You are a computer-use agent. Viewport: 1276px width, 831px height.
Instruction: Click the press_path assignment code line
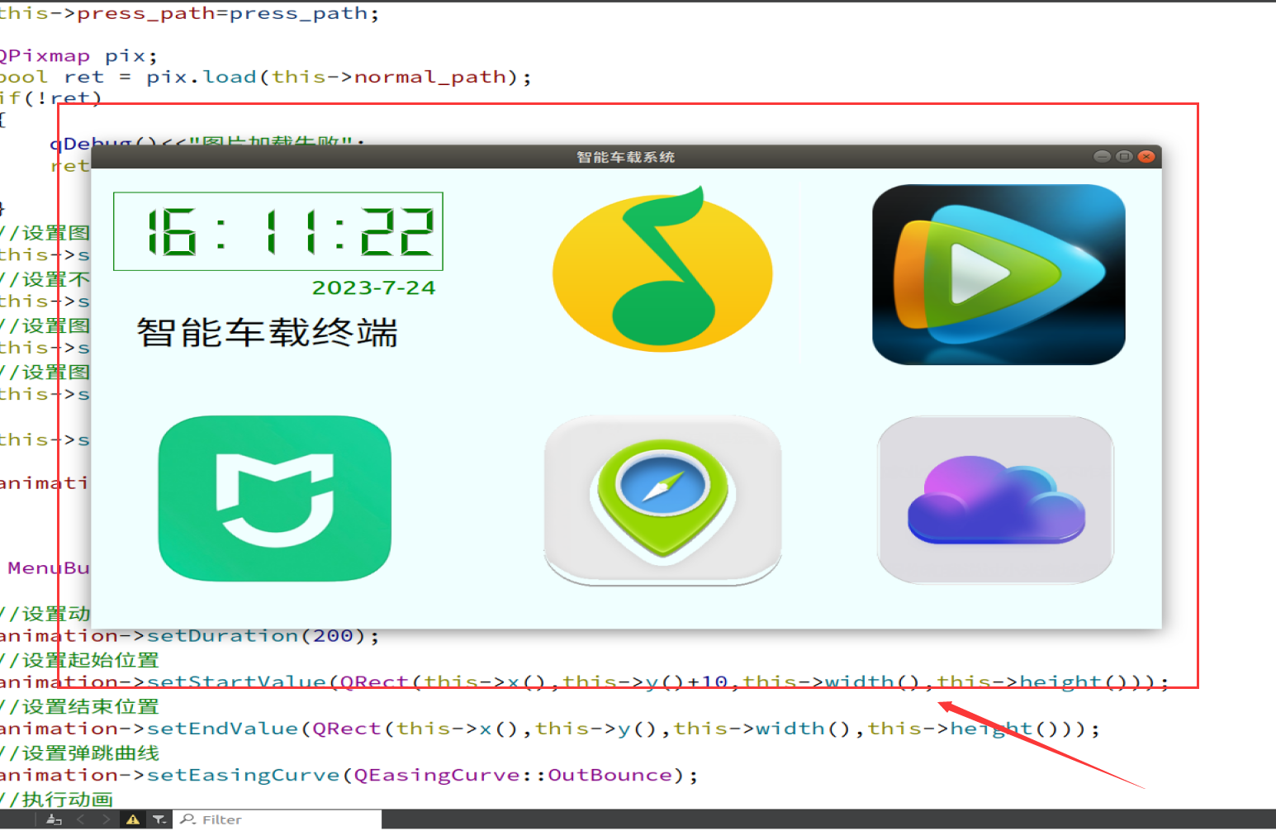(x=189, y=14)
